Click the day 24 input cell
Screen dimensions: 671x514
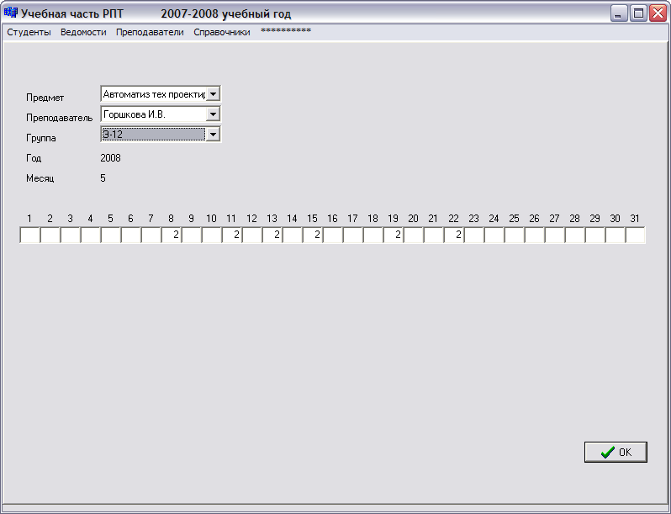494,235
